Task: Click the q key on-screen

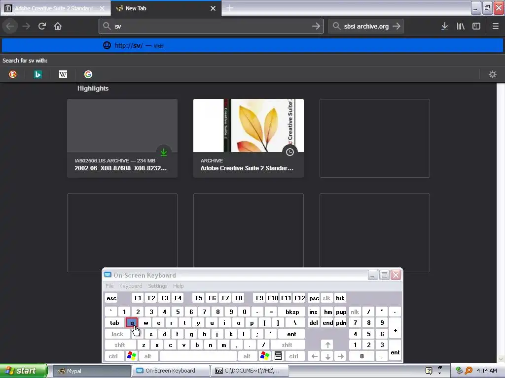Action: [132, 323]
